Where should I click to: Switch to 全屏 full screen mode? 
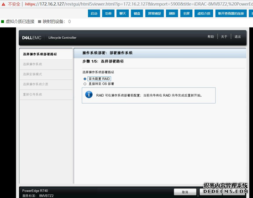[x=186, y=13]
